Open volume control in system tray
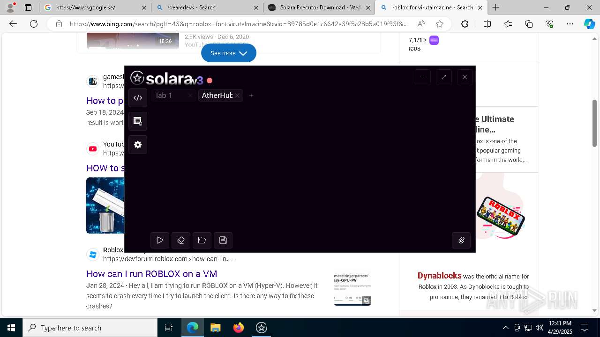The width and height of the screenshot is (600, 337). click(x=540, y=328)
